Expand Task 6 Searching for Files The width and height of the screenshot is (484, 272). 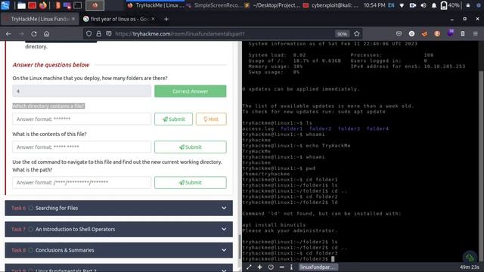tap(119, 209)
